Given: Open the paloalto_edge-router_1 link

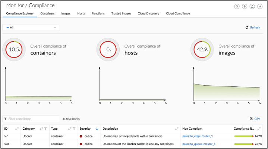Looking at the screenshot, I should click(198, 136).
